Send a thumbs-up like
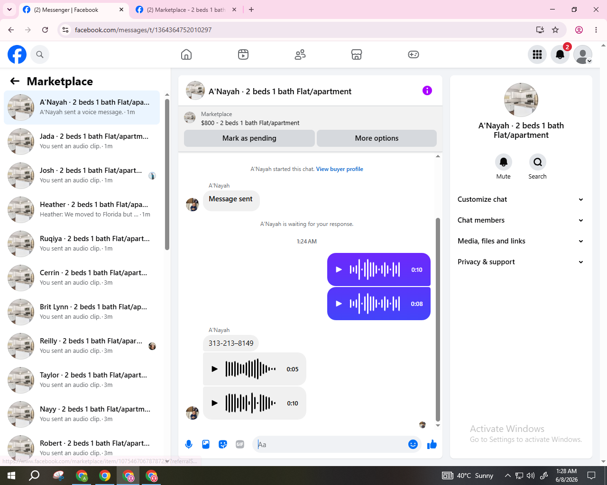This screenshot has height=485, width=607. click(432, 444)
